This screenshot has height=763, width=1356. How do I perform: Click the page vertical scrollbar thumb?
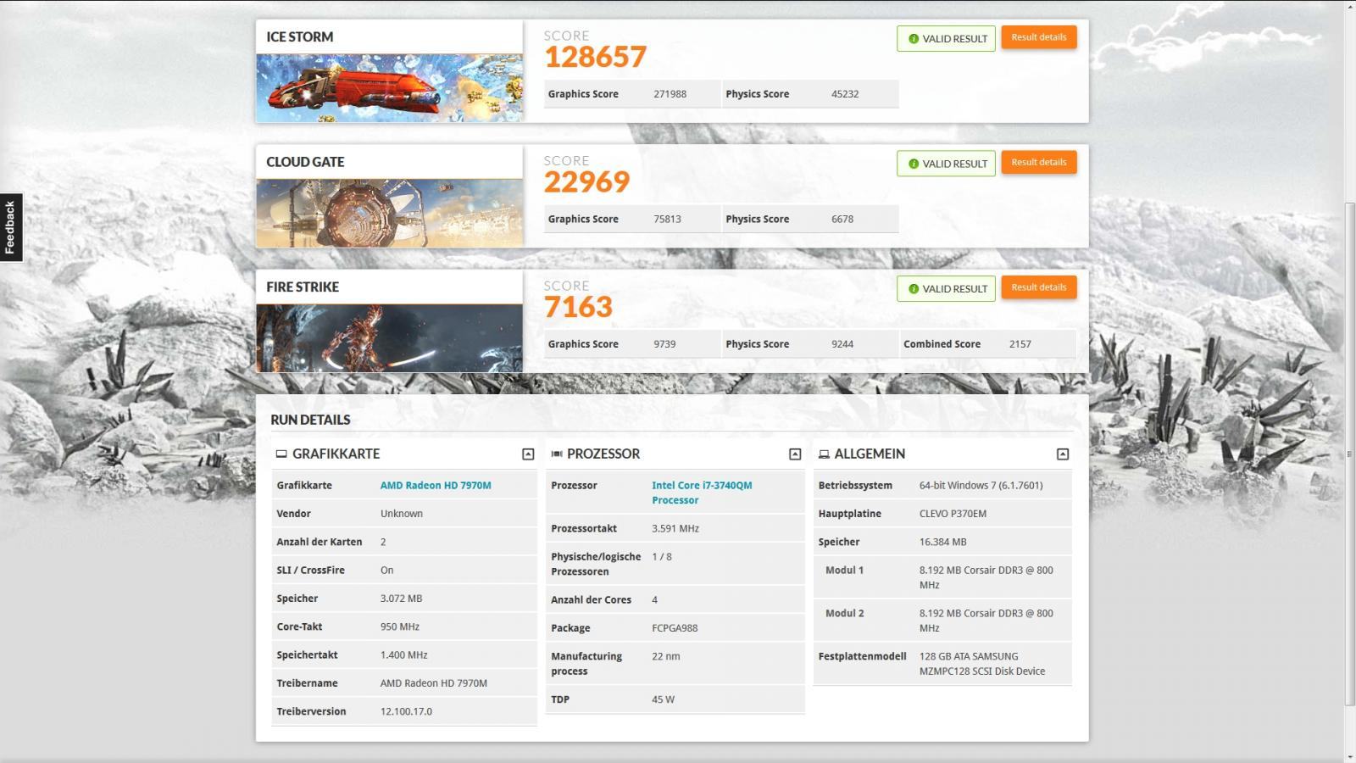1349,454
